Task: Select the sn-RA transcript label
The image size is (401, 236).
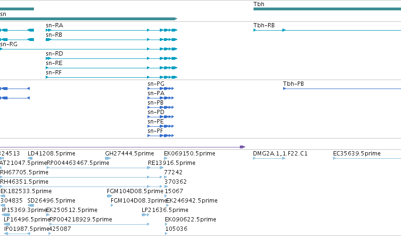Action: click(x=55, y=25)
